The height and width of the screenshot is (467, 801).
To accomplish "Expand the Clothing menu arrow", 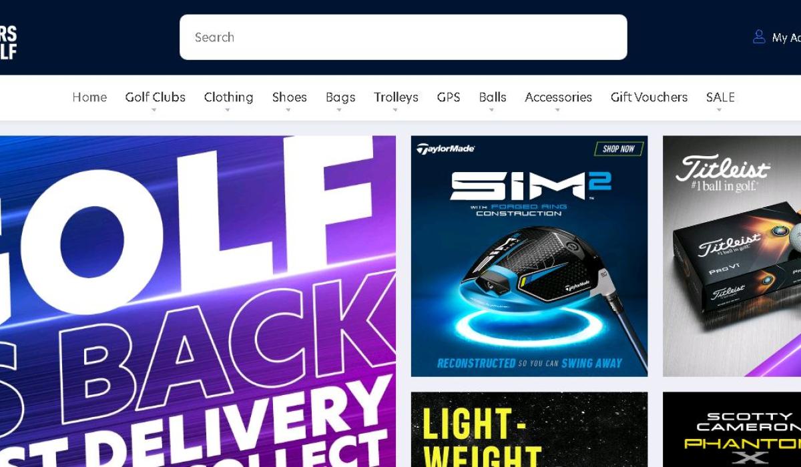I will pyautogui.click(x=228, y=111).
